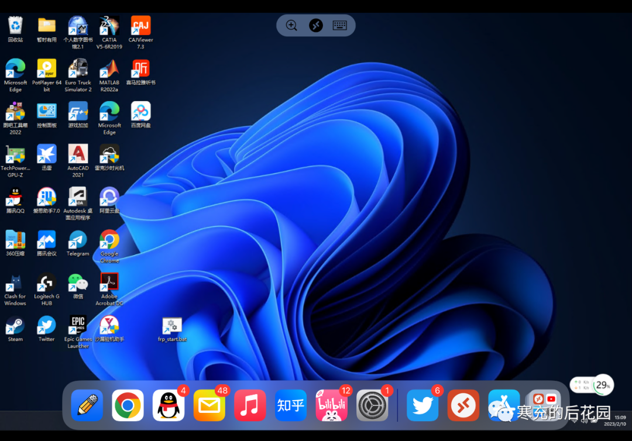The image size is (632, 441).
Task: Launch the 阿里云盘 desktop icon
Action: [x=109, y=200]
